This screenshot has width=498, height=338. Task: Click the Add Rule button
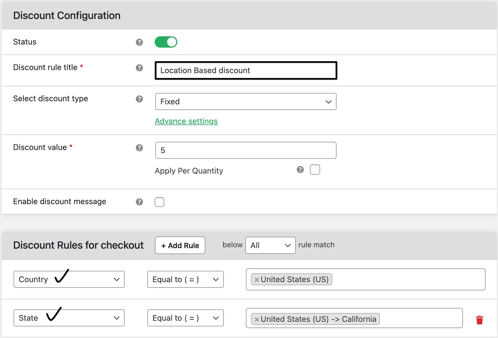[x=180, y=245]
